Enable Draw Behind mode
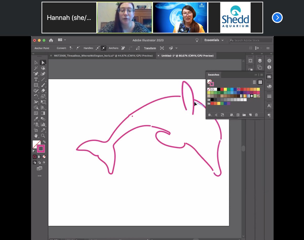The height and width of the screenshot is (240, 304). (x=39, y=163)
